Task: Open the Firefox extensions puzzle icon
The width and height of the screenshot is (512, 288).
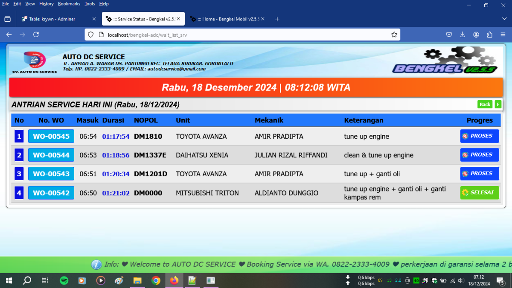Action: 489,35
